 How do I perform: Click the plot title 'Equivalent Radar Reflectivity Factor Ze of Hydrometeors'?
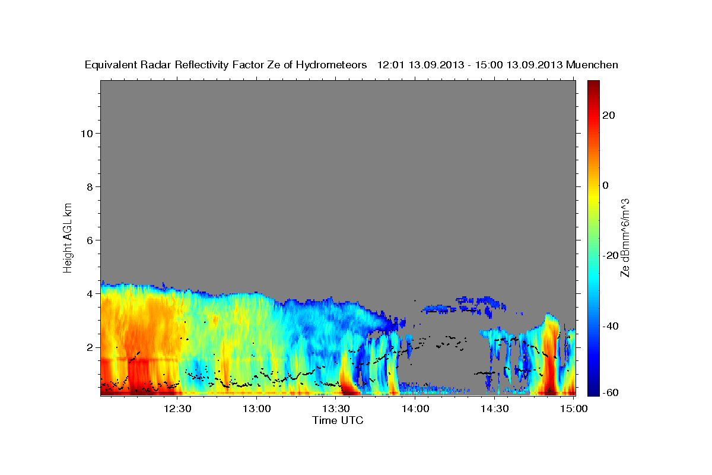point(226,65)
